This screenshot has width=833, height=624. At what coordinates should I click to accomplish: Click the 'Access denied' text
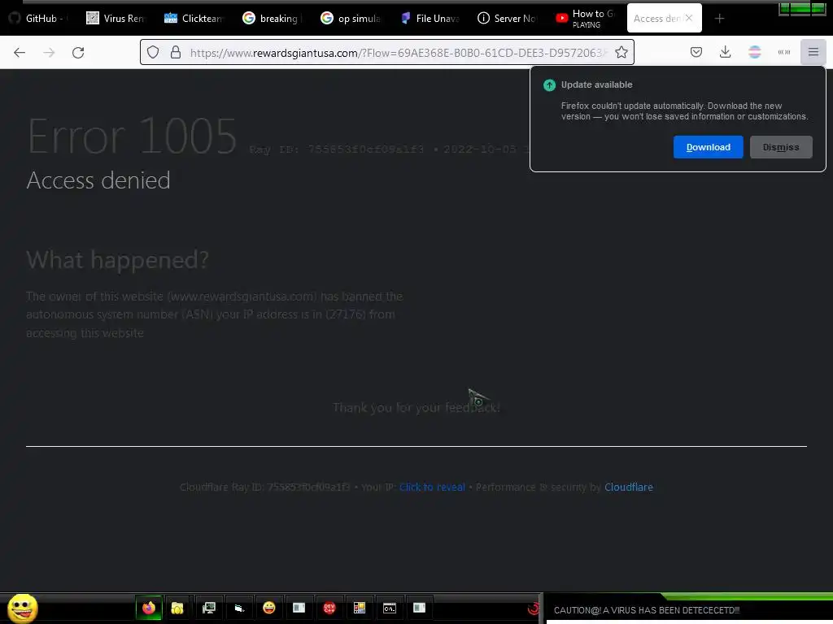tap(98, 180)
